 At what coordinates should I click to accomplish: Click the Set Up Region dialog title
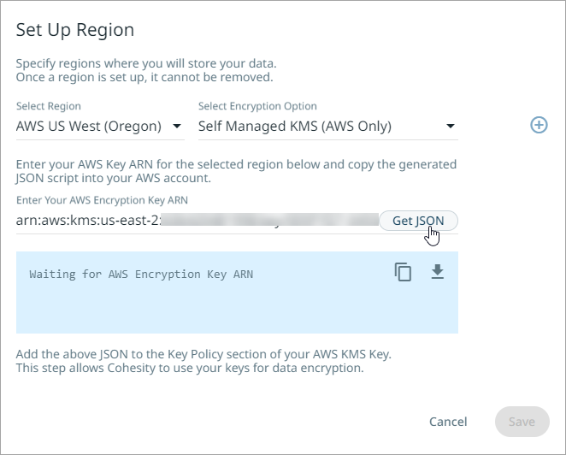75,31
